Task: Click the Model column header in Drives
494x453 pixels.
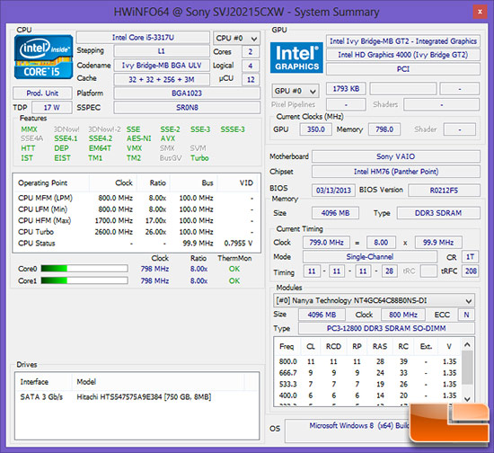Action: pyautogui.click(x=158, y=382)
